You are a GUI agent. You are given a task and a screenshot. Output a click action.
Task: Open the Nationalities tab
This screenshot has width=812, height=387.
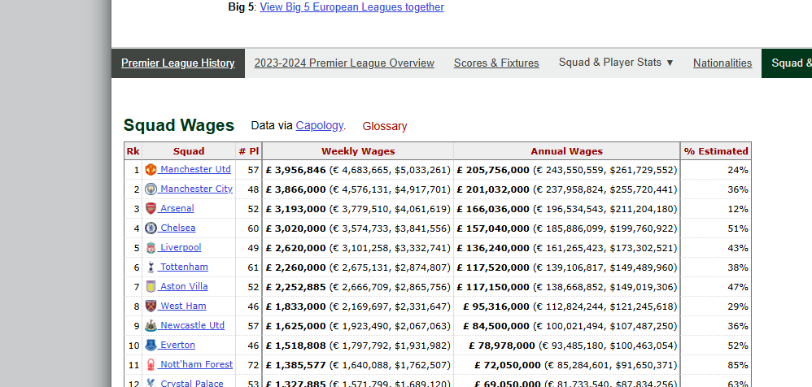click(723, 63)
